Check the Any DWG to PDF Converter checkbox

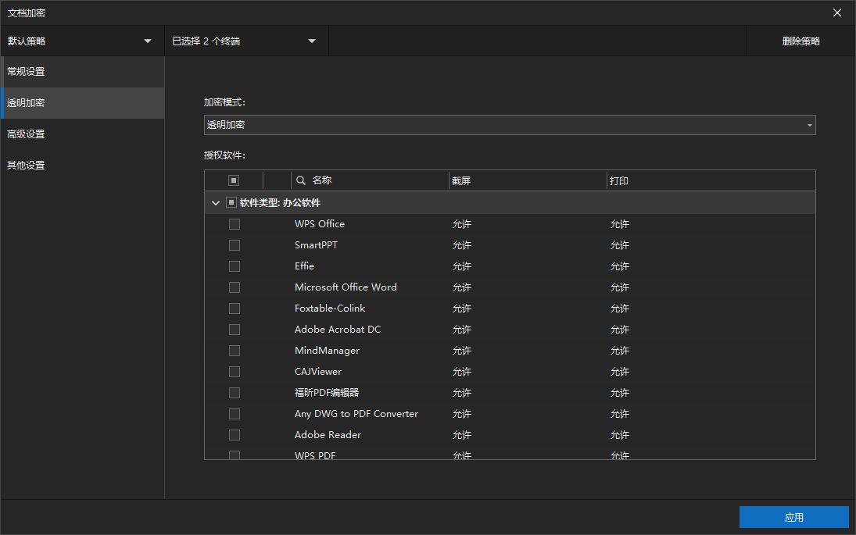(x=235, y=414)
